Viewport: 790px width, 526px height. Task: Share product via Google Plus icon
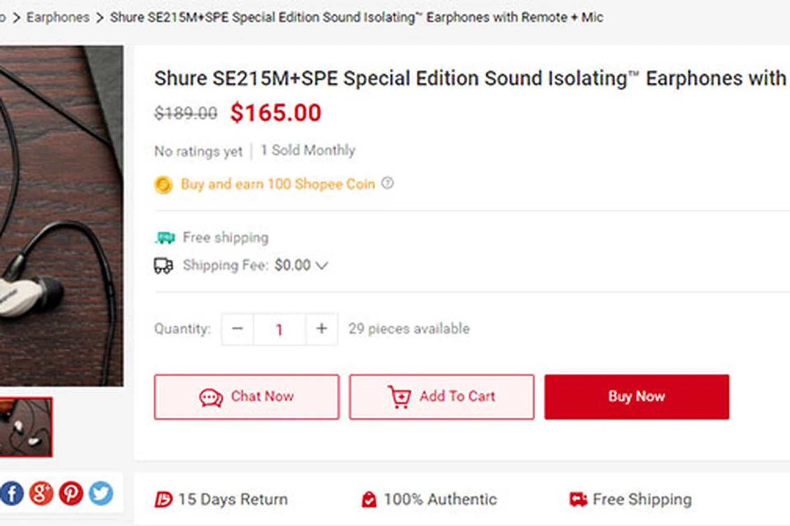(41, 493)
